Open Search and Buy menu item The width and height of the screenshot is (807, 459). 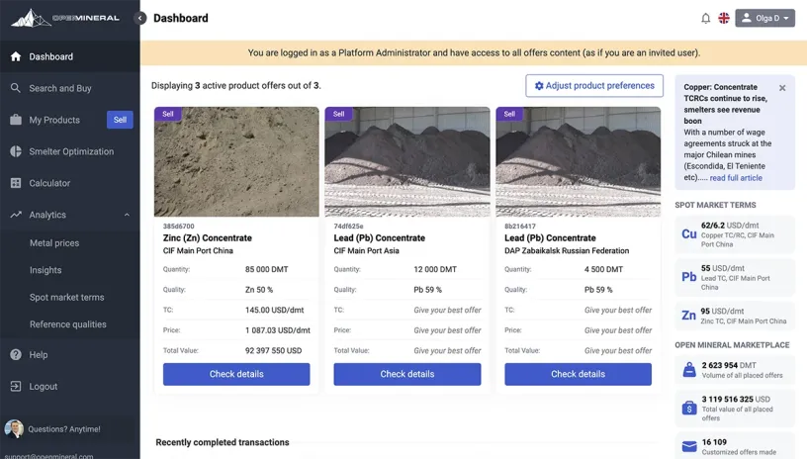click(60, 88)
